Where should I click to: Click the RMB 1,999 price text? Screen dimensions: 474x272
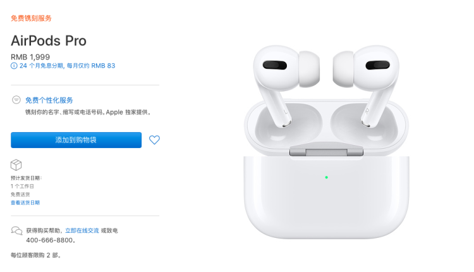coord(30,57)
